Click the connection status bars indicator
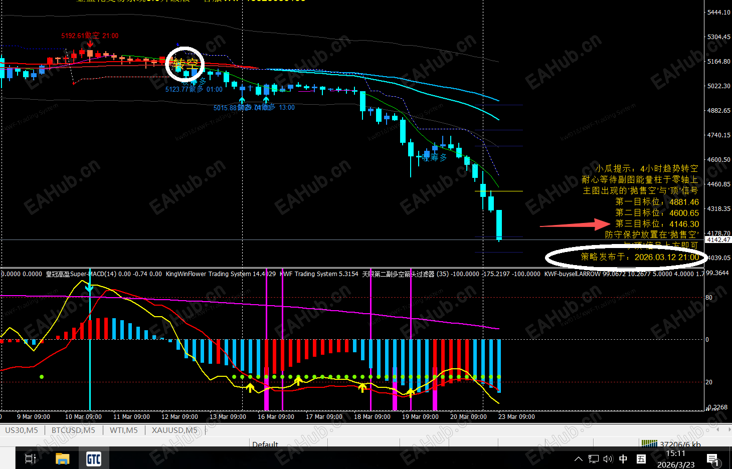The image size is (732, 469). pyautogui.click(x=649, y=443)
